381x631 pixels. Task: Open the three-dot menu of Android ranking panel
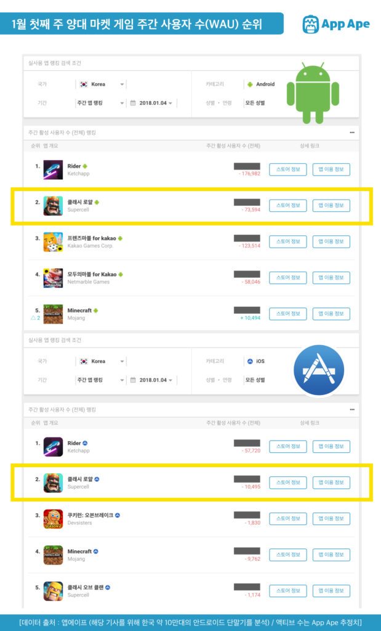click(x=352, y=133)
